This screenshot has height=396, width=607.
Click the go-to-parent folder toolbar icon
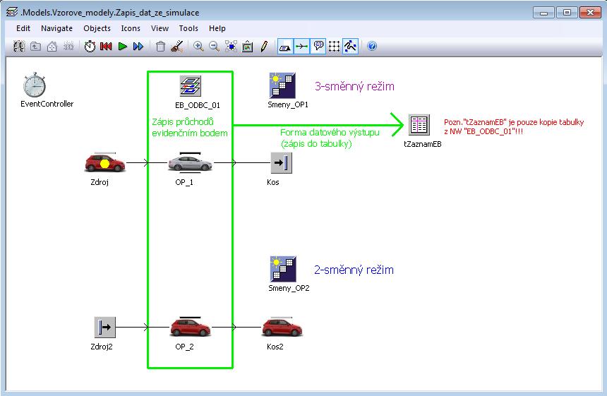[x=35, y=47]
